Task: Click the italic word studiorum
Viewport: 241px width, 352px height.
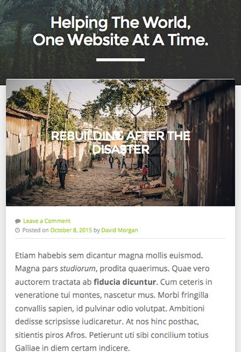Action: coord(78,269)
